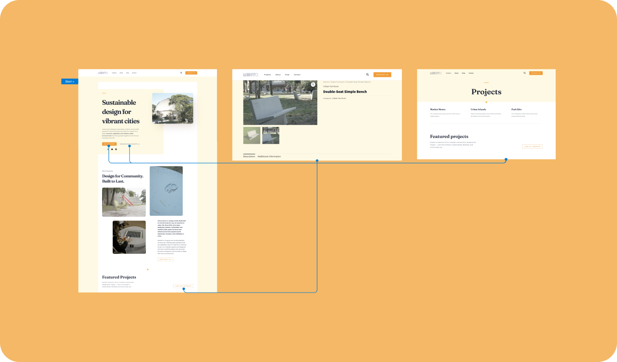Click the MENTO logo in the Projects page frame
Viewport: 617px width, 362px height.
tap(436, 73)
